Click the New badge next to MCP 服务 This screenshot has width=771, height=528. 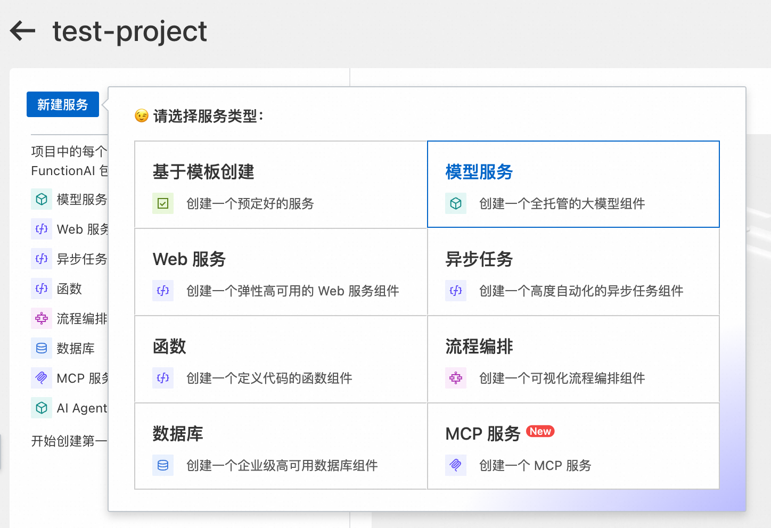pyautogui.click(x=540, y=431)
